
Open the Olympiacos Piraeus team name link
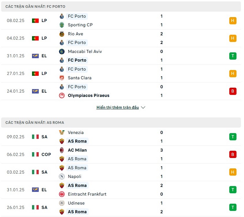click(x=88, y=96)
